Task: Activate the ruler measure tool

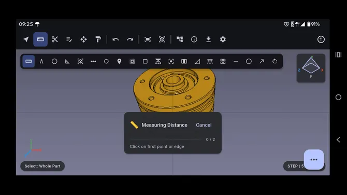Action: click(x=40, y=39)
